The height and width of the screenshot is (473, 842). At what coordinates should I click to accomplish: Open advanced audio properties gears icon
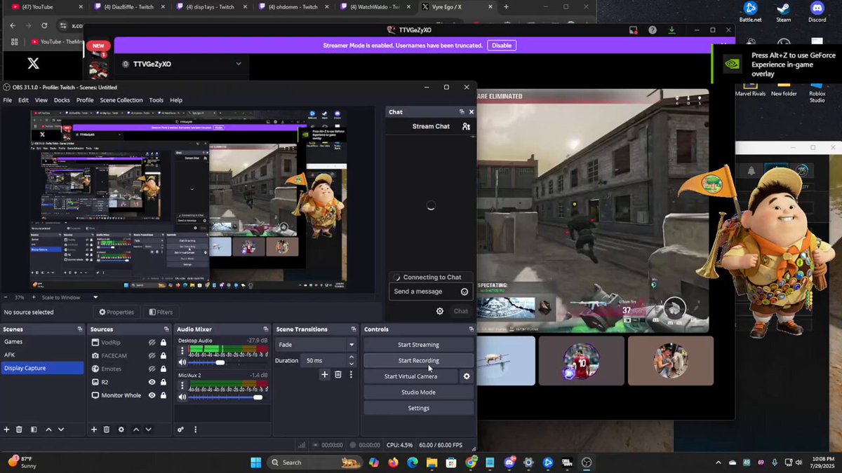click(181, 430)
